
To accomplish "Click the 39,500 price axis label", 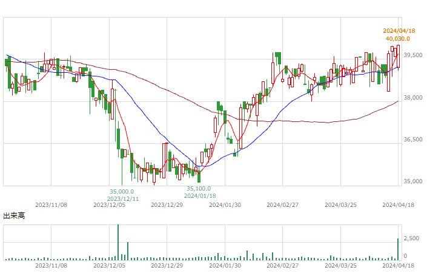I will (x=413, y=55).
